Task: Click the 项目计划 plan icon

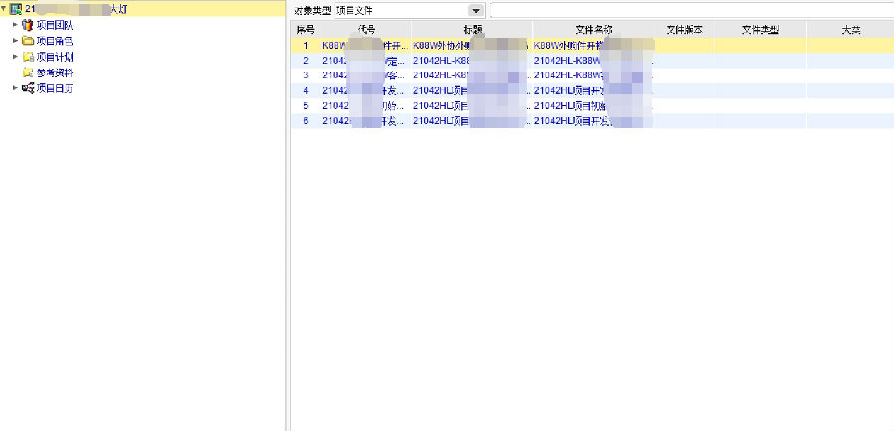Action: 28,57
